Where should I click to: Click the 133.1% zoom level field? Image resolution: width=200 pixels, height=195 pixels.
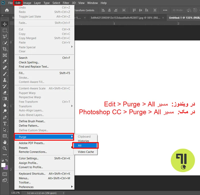tap(15, 193)
